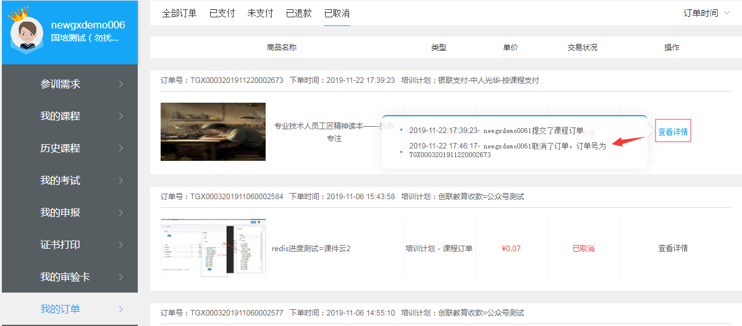Click the 商品名称 column header
Viewport: 742px width, 326px height.
(x=282, y=48)
